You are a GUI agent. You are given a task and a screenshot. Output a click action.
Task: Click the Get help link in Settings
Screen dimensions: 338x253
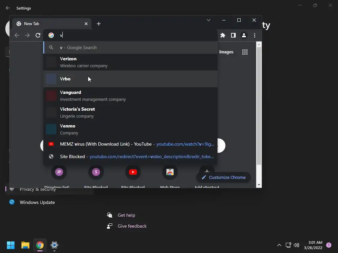[x=126, y=215]
